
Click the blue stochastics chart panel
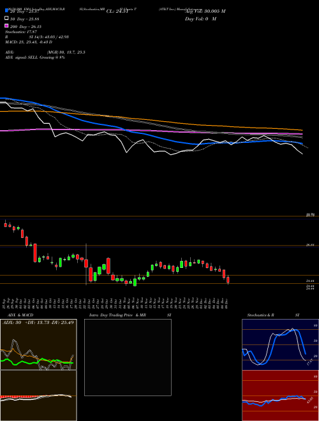(x=280, y=344)
